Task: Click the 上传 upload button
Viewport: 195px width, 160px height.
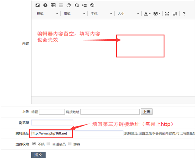Action: point(147,112)
